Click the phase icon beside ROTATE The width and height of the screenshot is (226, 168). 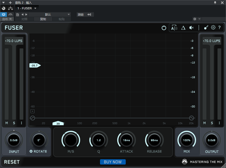click(x=31, y=151)
